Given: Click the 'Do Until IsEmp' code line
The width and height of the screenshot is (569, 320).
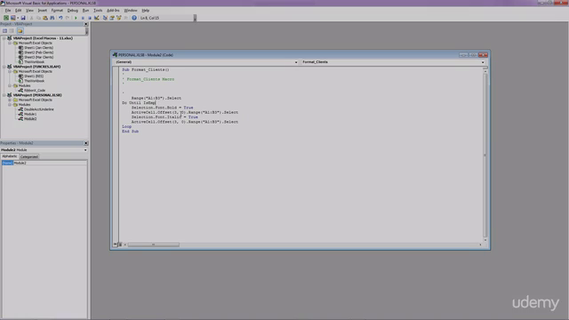Looking at the screenshot, I should [139, 103].
